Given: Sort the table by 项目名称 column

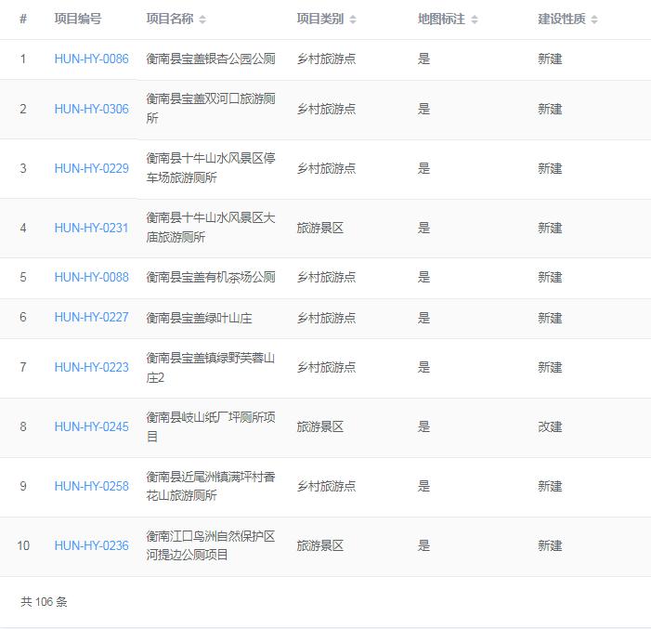Looking at the screenshot, I should click(202, 20).
